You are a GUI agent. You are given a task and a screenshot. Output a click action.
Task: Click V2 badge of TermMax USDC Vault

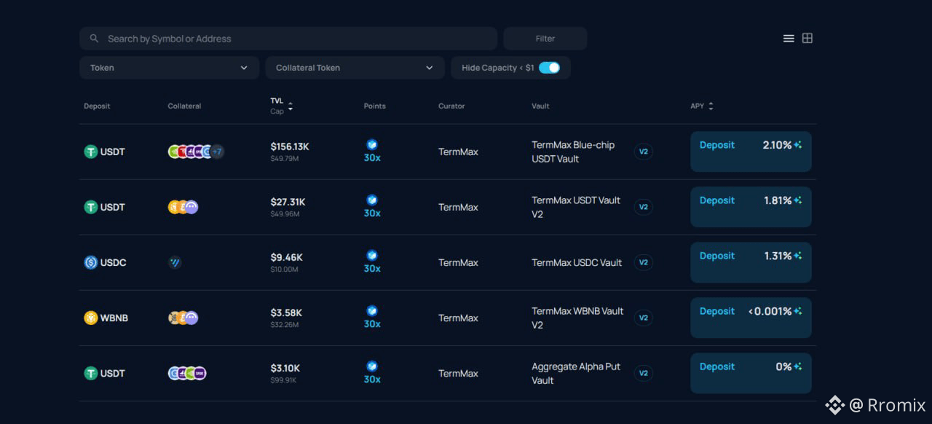(x=644, y=262)
